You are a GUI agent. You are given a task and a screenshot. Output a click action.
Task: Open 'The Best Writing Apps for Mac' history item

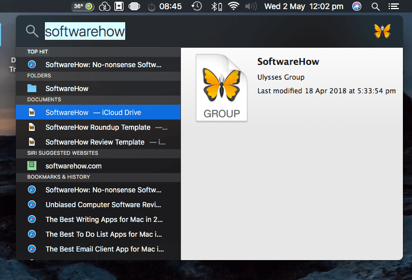98,219
